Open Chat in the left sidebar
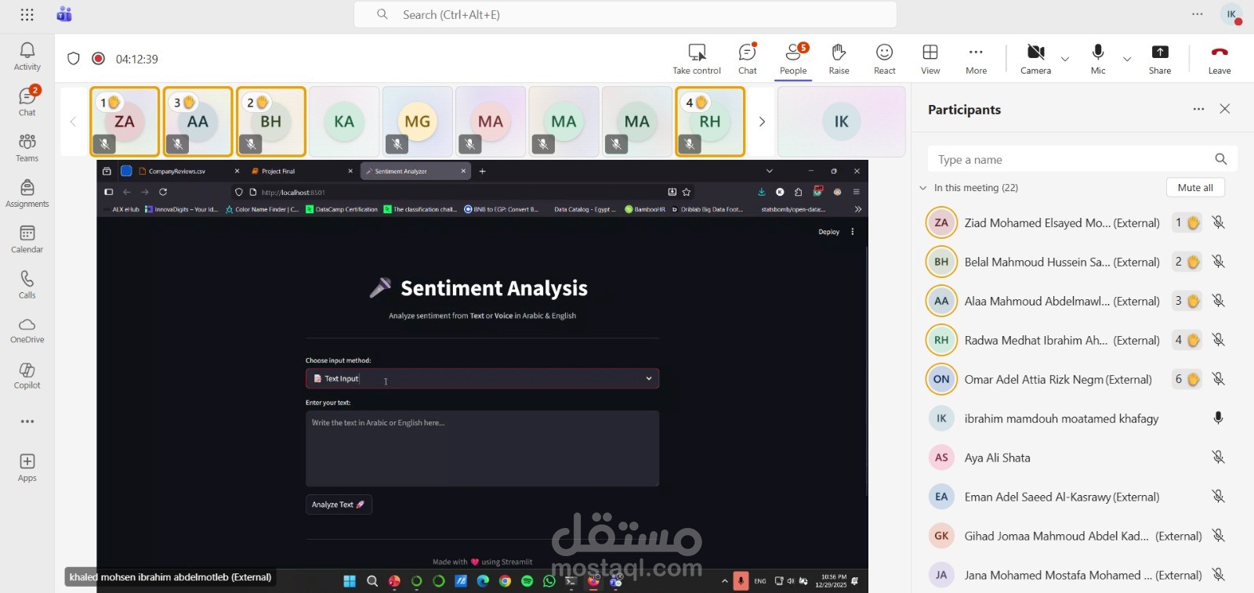1254x593 pixels. [27, 102]
